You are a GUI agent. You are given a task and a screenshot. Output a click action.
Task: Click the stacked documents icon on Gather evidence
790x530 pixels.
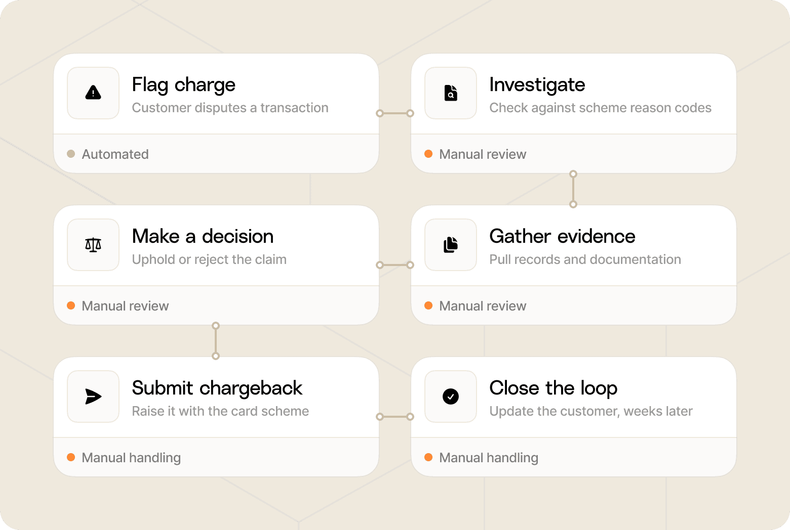coord(451,245)
